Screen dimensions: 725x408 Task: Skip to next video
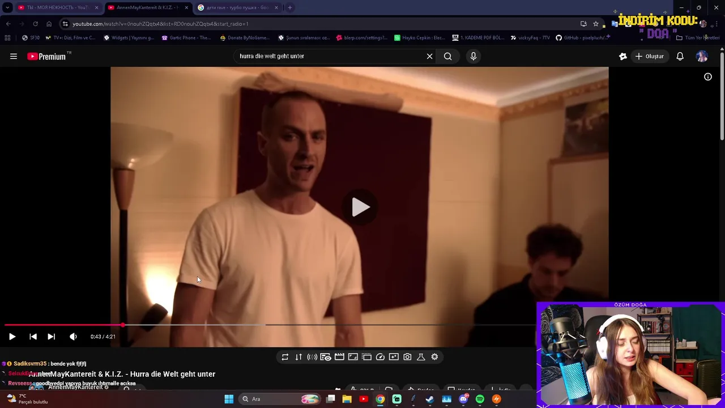(51, 337)
